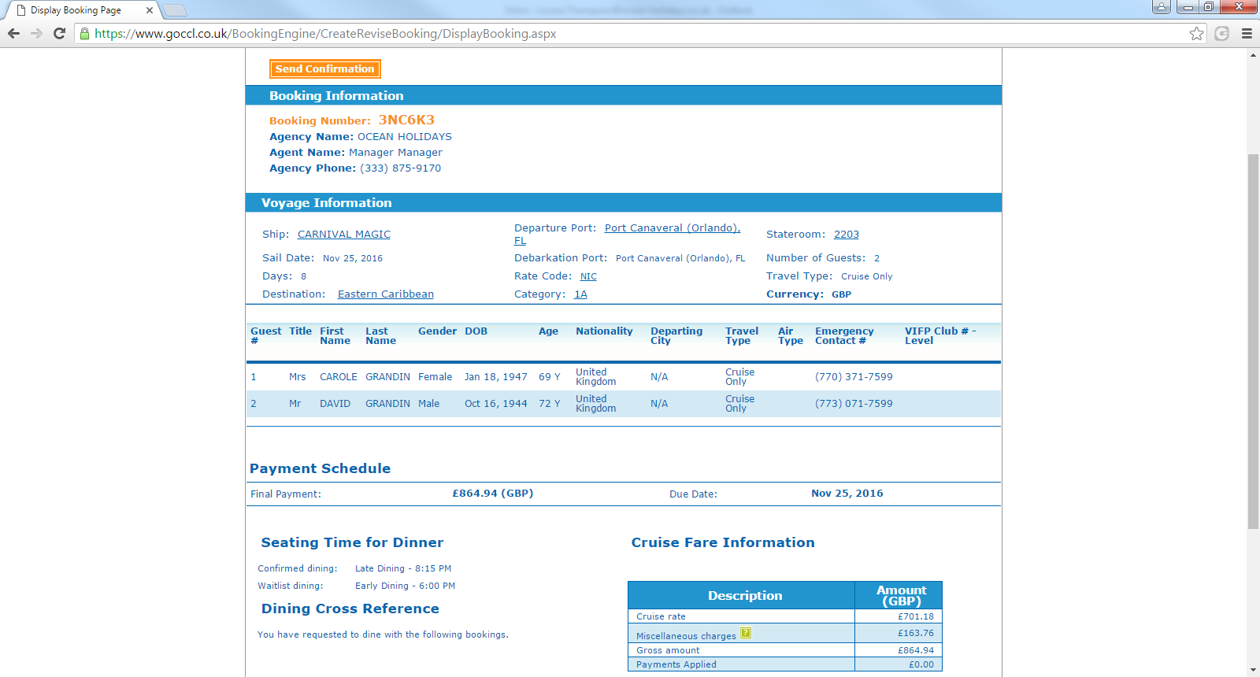Click the Sail Date value Nov 25, 2016
Viewport: 1260px width, 677px height.
pos(353,258)
